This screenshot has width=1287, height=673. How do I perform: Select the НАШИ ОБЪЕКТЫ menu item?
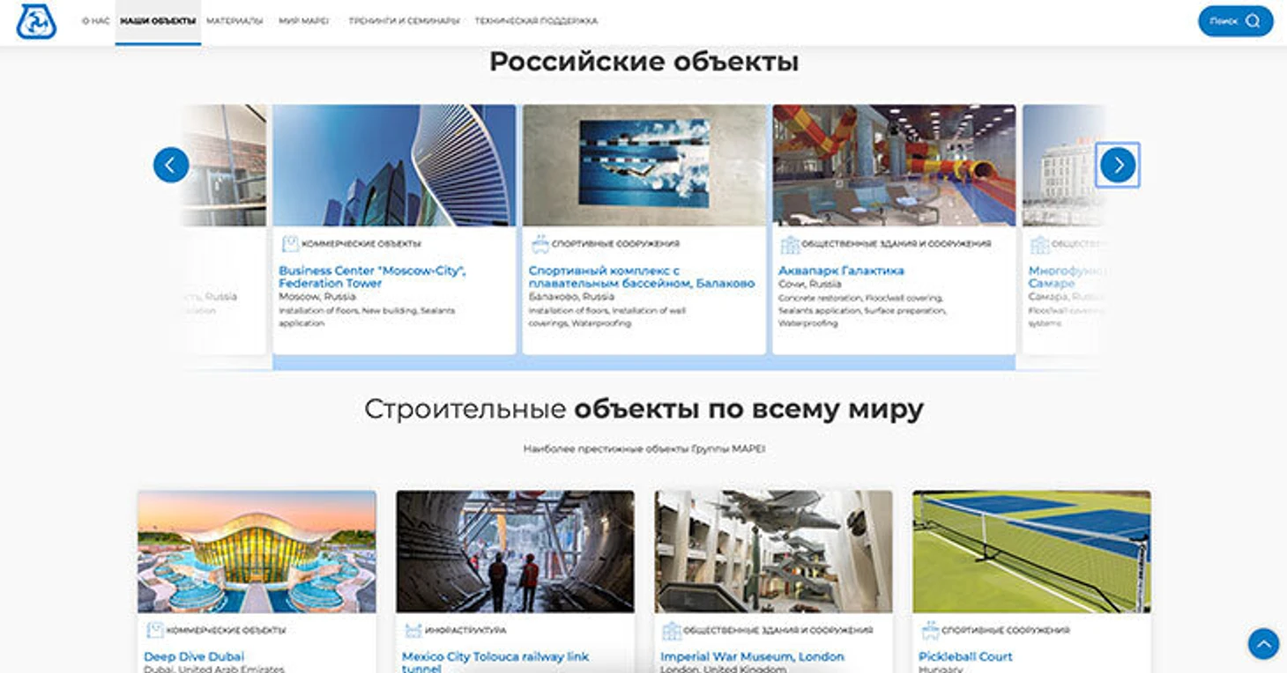coord(158,21)
